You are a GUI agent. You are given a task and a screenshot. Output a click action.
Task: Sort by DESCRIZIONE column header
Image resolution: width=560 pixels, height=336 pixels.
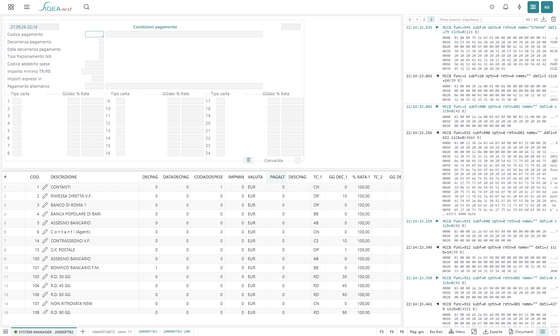click(x=64, y=177)
